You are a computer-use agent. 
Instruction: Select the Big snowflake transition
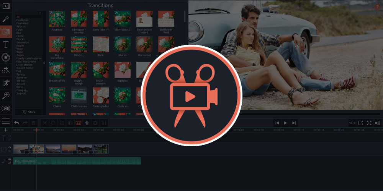pyautogui.click(x=57, y=44)
